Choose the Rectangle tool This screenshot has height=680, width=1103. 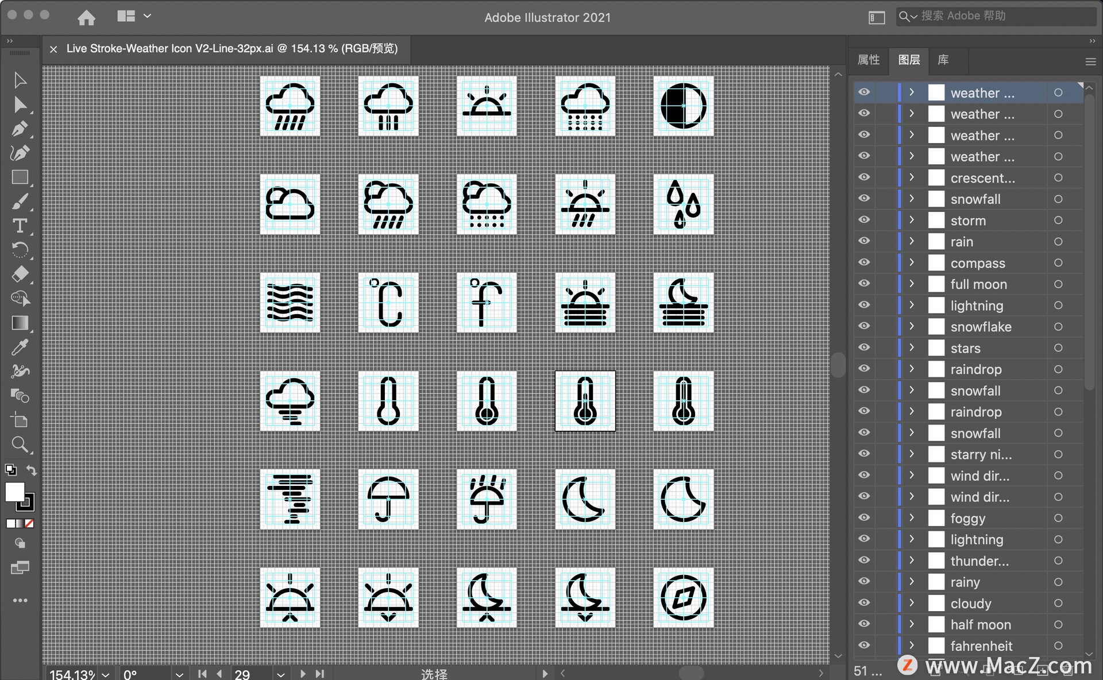pyautogui.click(x=20, y=177)
